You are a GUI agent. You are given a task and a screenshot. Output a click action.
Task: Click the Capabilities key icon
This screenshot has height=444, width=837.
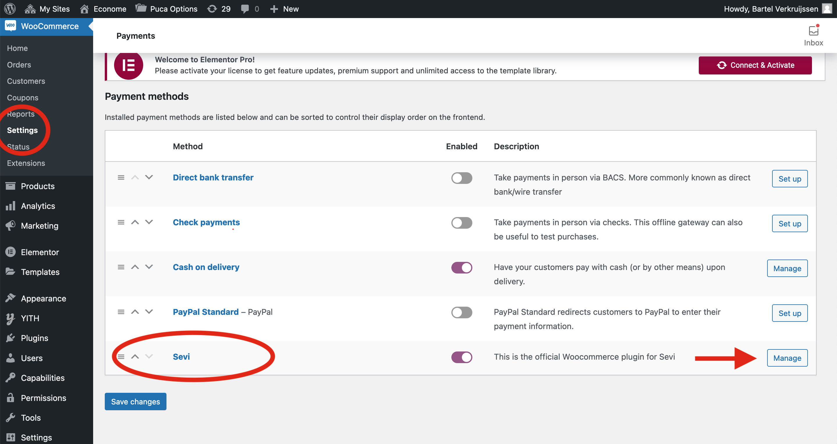(x=10, y=378)
